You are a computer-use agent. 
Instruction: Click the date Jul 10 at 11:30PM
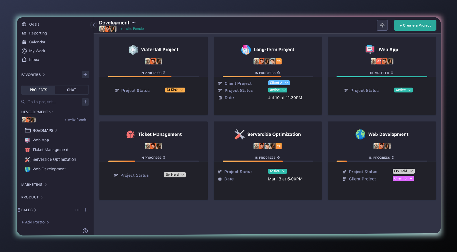coord(285,98)
